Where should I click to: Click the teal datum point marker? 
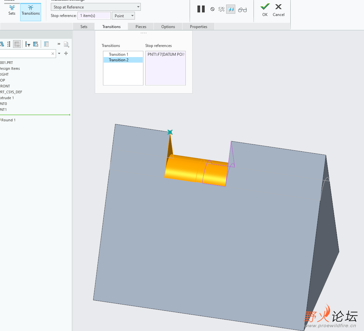click(170, 132)
